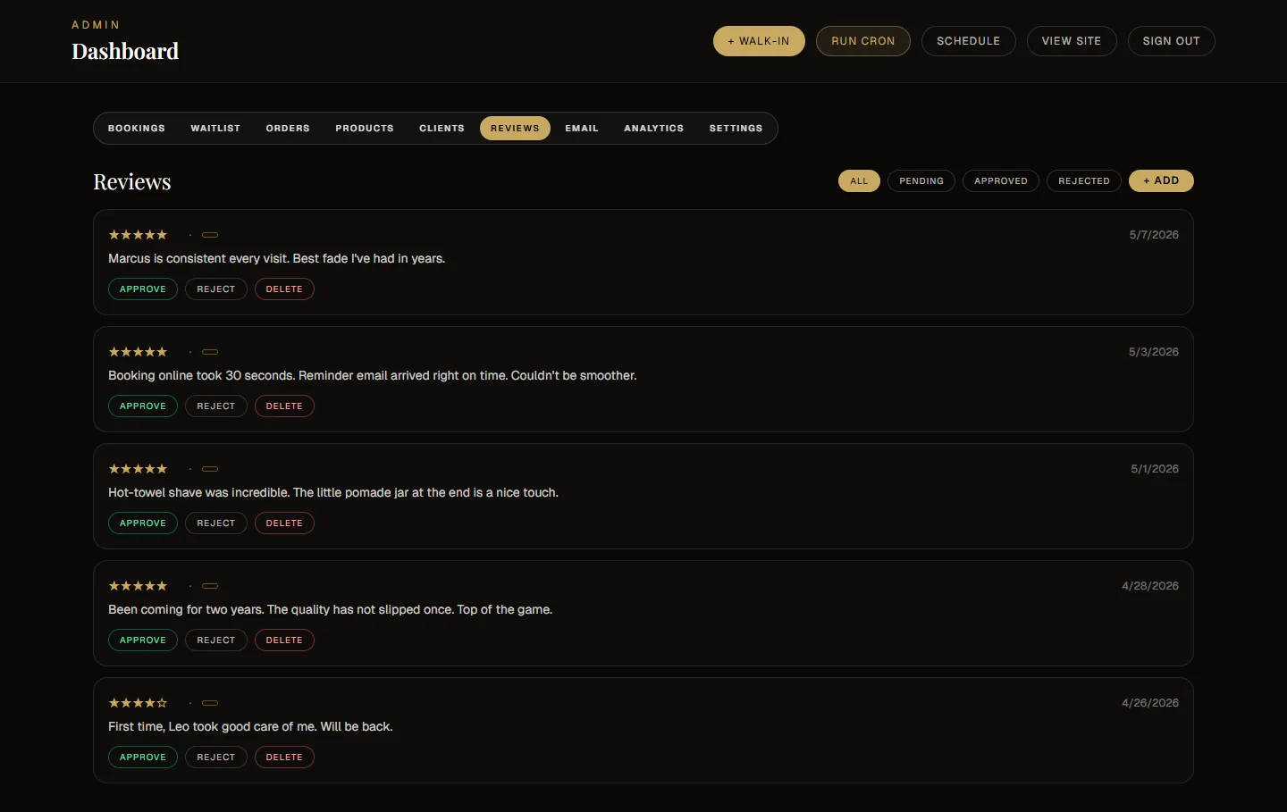
Task: Click the 5/3/2026 review date
Action: 1154,352
